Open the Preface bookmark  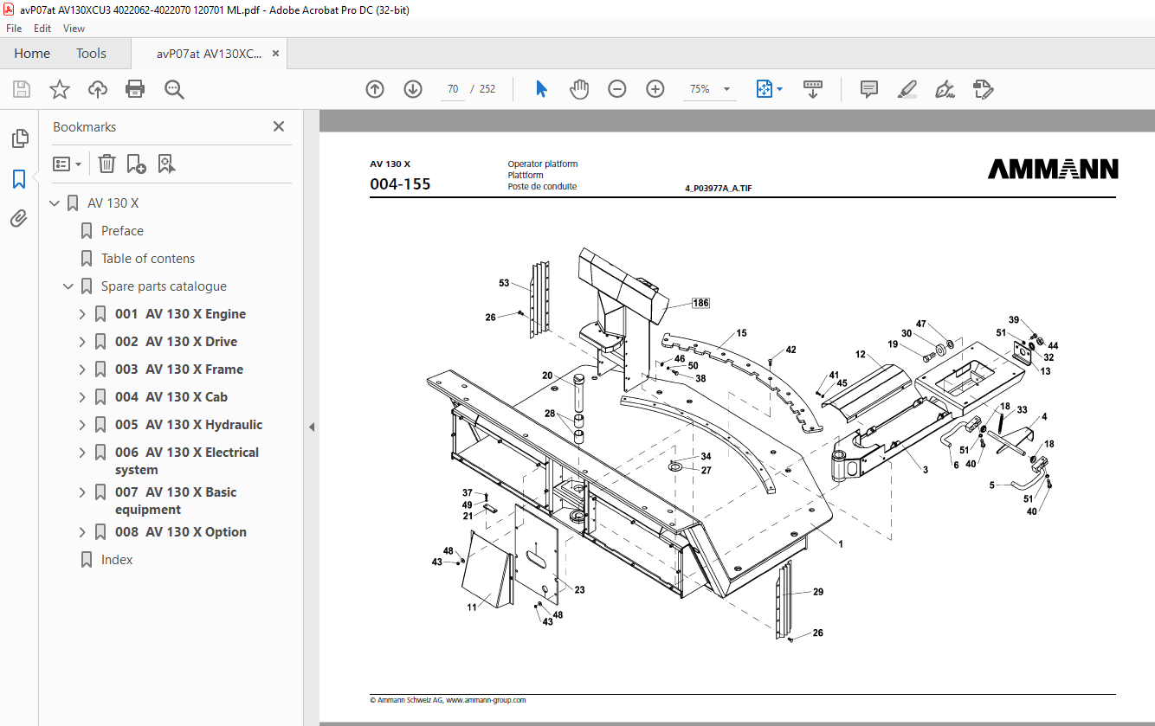coord(122,231)
